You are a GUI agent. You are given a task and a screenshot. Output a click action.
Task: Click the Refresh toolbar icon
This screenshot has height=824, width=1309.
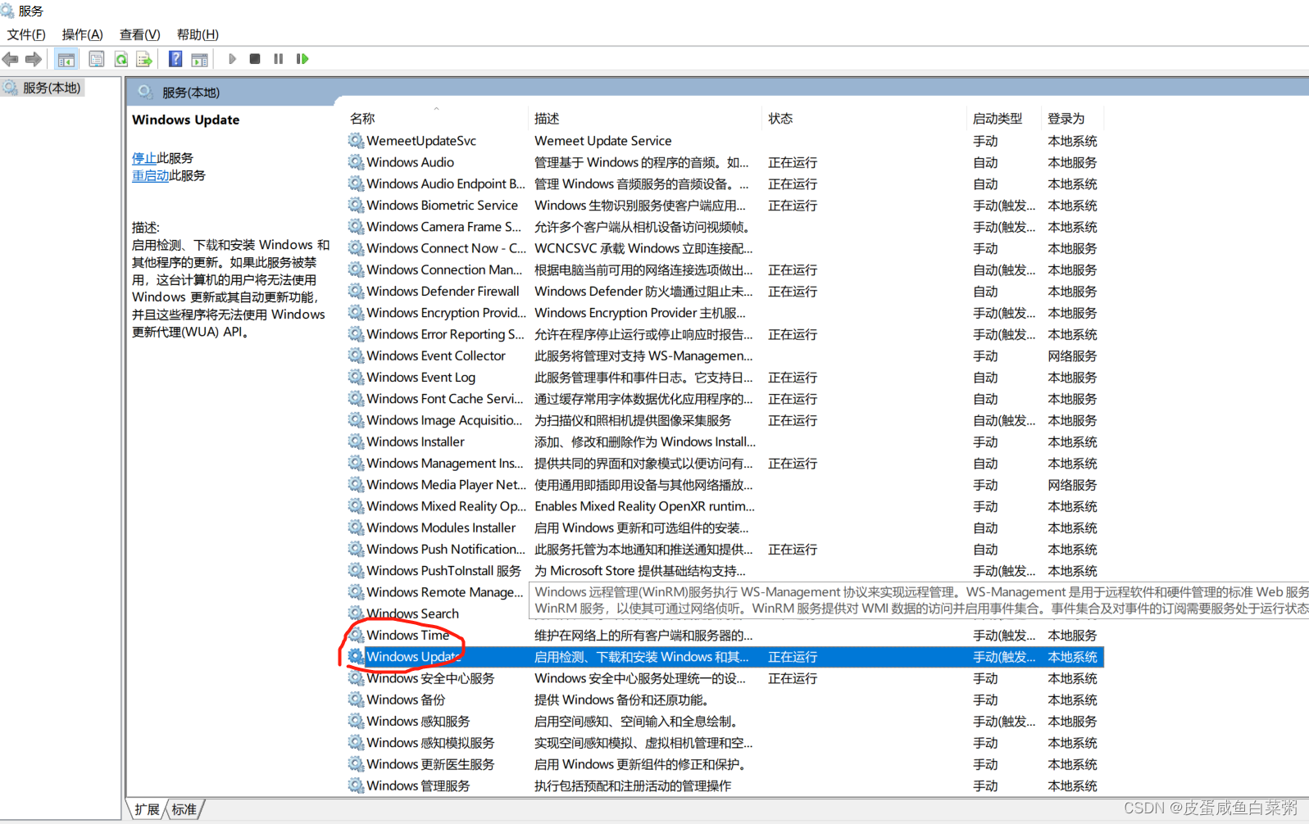tap(121, 59)
